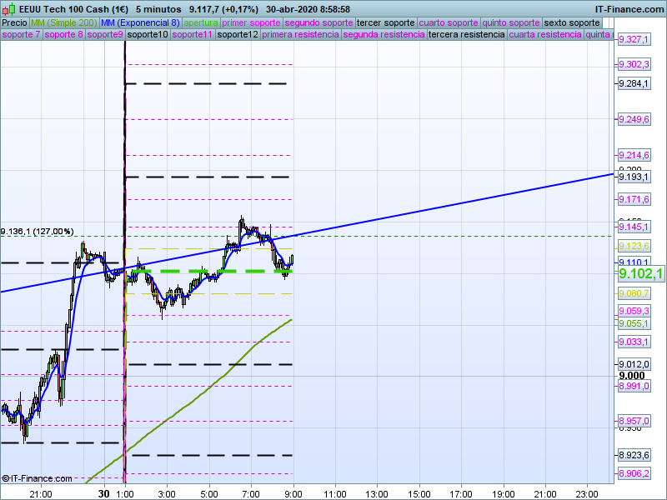Select the soporte 7 label

point(21,34)
